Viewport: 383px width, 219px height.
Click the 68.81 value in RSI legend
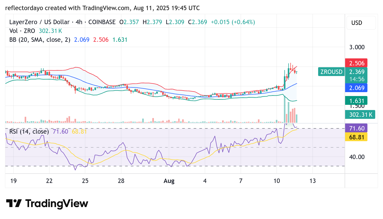point(79,132)
